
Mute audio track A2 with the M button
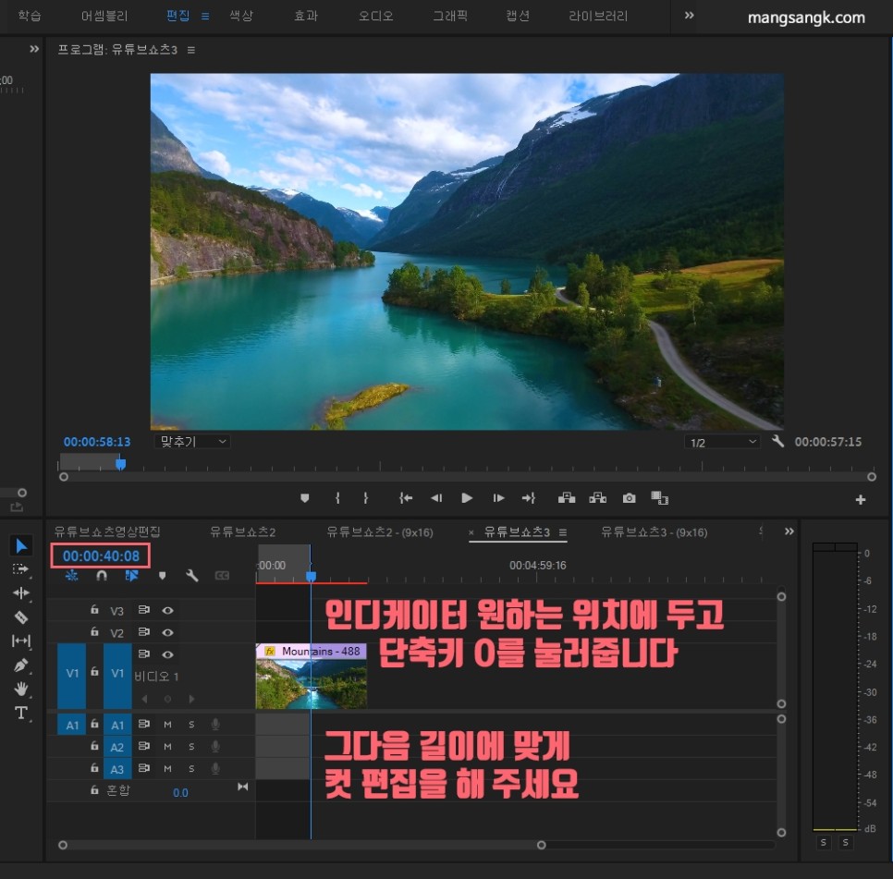coord(167,747)
